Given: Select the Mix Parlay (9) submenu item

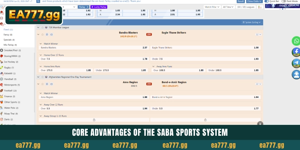Looking at the screenshot, I should [x=10, y=45].
